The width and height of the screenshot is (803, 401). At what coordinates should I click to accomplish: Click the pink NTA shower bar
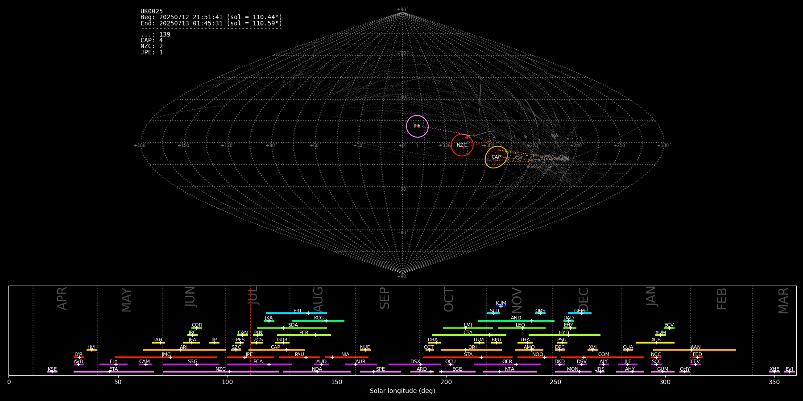click(509, 372)
